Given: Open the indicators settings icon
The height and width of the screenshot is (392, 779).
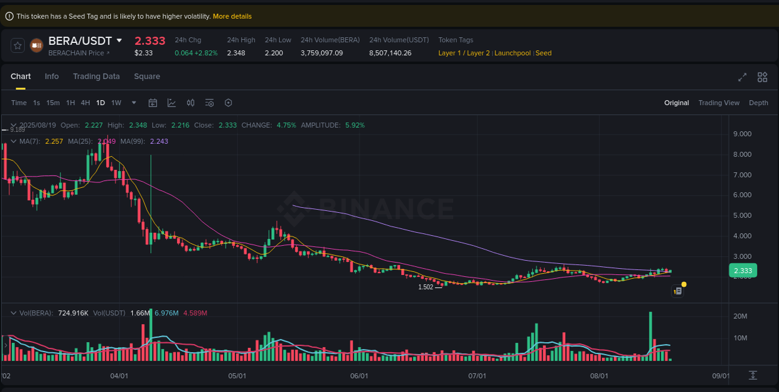Looking at the screenshot, I should click(209, 103).
